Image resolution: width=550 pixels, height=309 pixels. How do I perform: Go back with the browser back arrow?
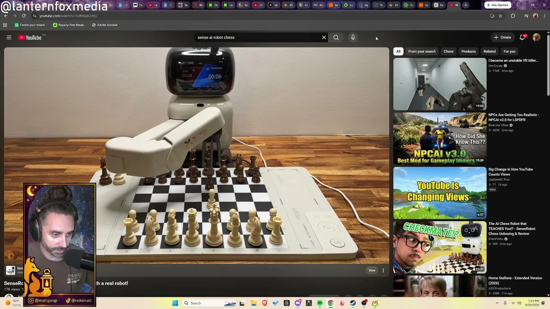pos(6,16)
